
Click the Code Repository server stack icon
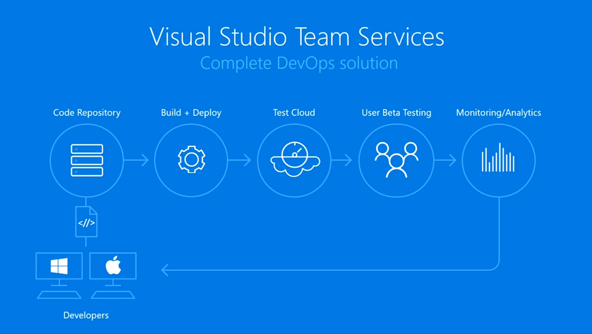tap(87, 160)
